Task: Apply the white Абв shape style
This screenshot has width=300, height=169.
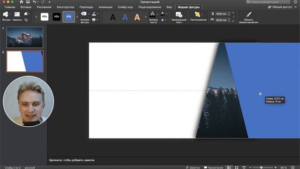Action: pyautogui.click(x=45, y=16)
